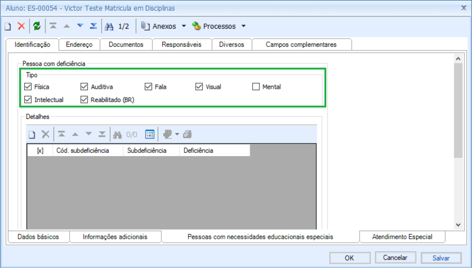The height and width of the screenshot is (268, 472).
Task: Click next-row arrow in Detalhes toolbar
Action: [x=89, y=134]
